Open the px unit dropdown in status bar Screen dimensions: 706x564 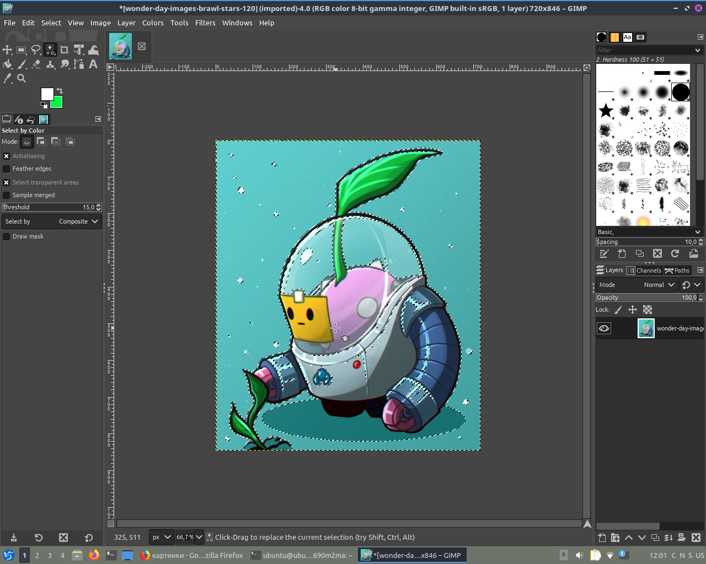coord(162,537)
